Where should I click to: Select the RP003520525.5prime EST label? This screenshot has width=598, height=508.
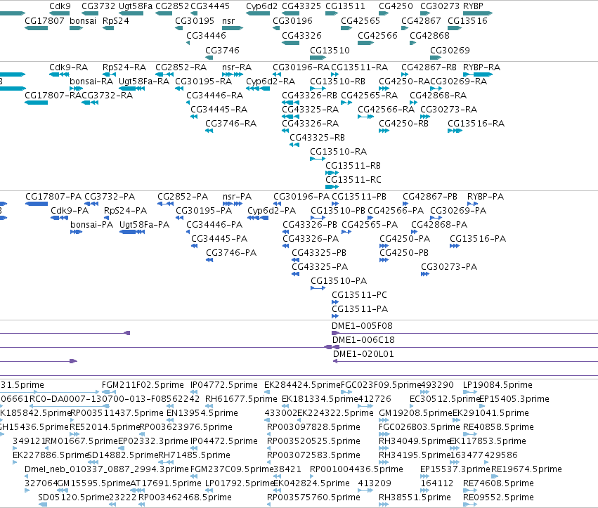point(314,441)
